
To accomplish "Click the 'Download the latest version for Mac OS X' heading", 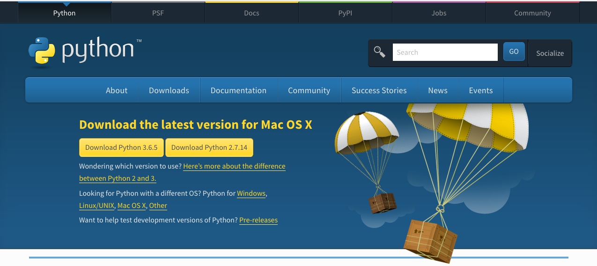I will (196, 125).
